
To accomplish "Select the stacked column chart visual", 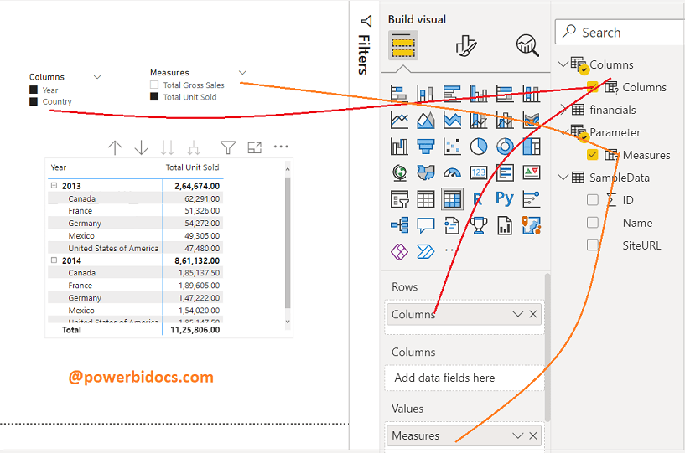I will (425, 94).
